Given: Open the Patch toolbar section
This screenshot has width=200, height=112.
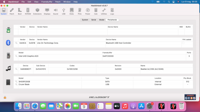Looking at the screenshot, I should tap(12, 11).
